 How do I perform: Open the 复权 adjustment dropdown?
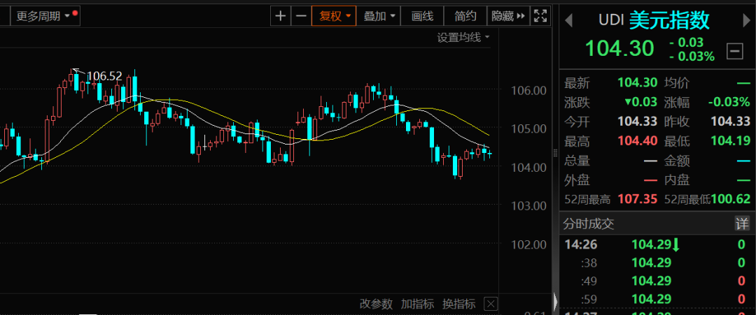coord(335,16)
